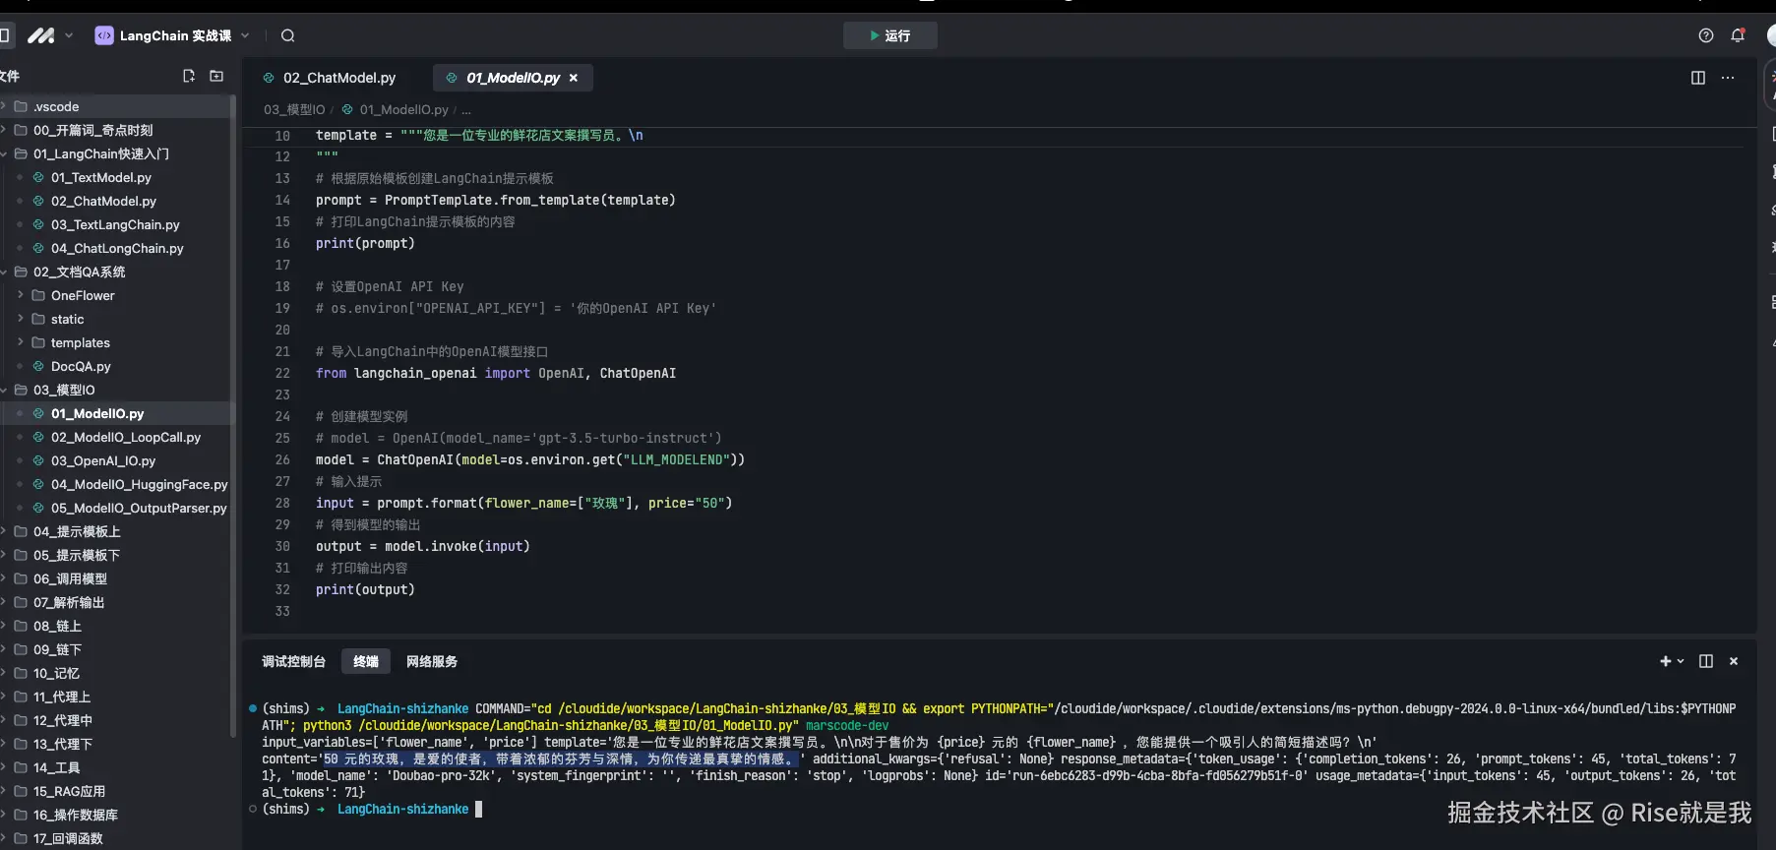Click the new folder icon in explorer
Image resolution: width=1776 pixels, height=850 pixels.
click(x=216, y=76)
